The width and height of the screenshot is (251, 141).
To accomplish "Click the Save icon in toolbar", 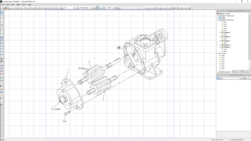I will [8, 8].
